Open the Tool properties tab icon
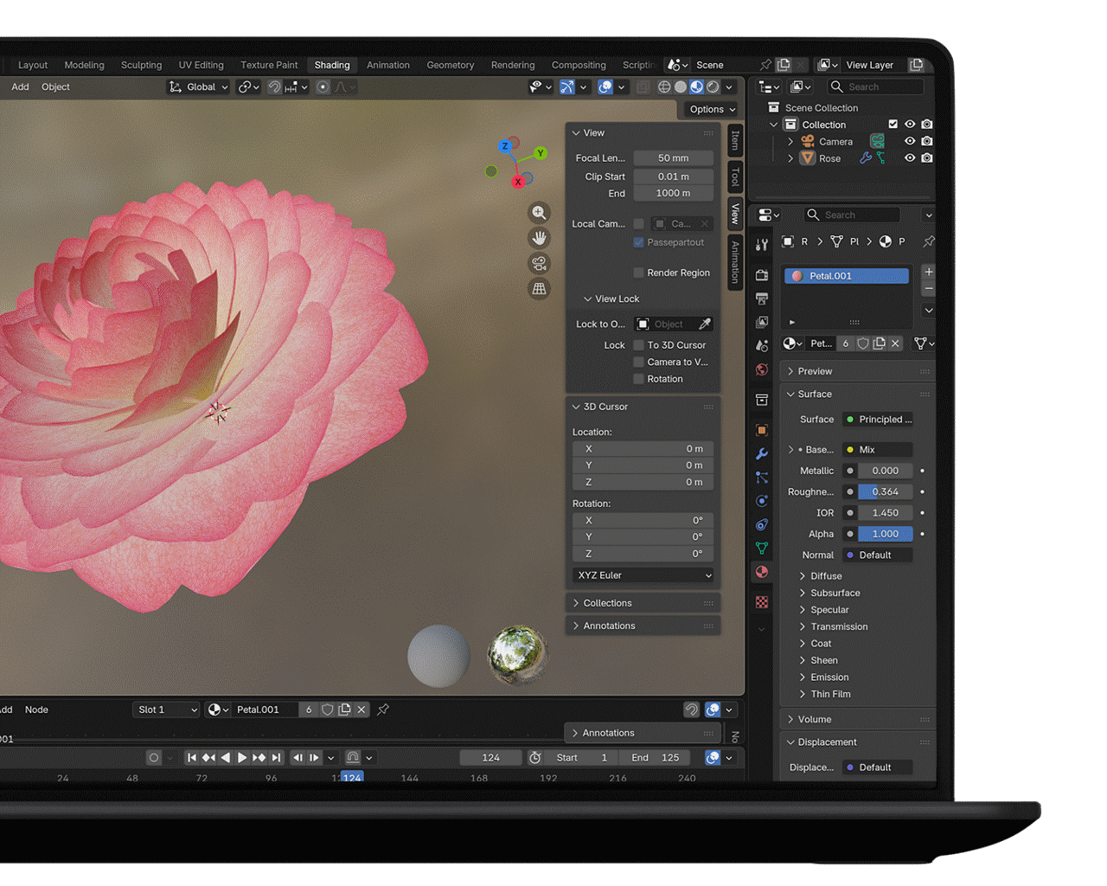1107x886 pixels. pyautogui.click(x=762, y=245)
